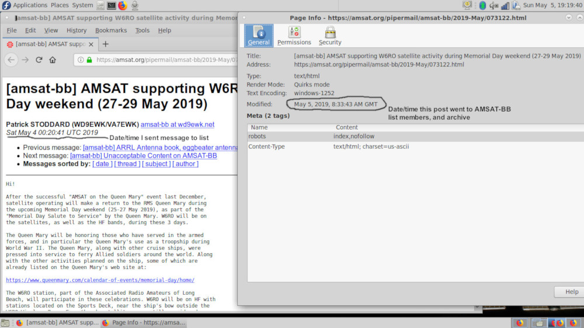Click the Quirks mode render value

click(312, 85)
